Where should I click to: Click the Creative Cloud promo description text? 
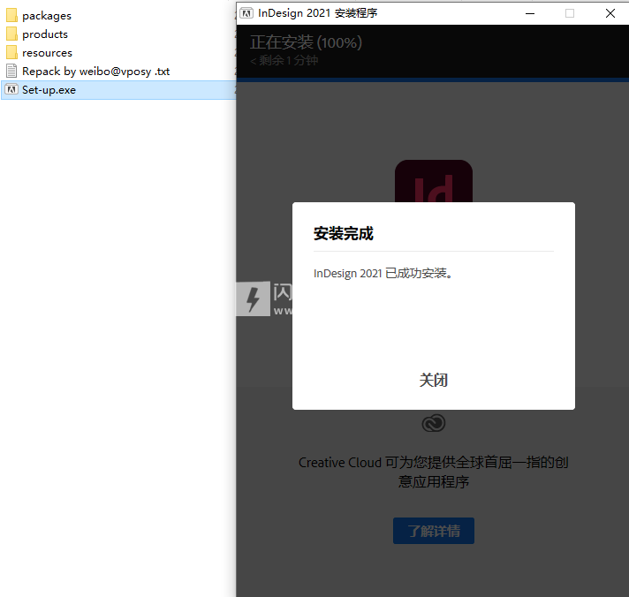click(x=434, y=472)
